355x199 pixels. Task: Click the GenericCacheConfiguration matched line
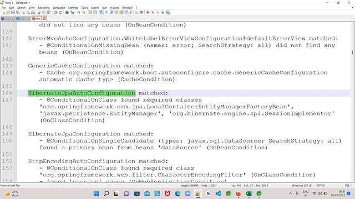tap(90, 66)
